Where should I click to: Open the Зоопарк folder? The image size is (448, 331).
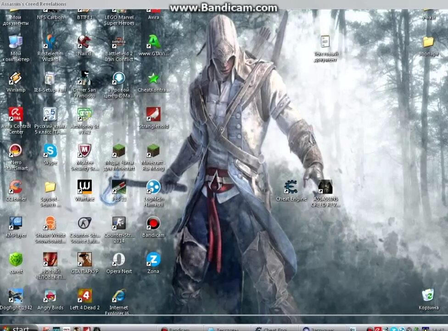coord(428,42)
